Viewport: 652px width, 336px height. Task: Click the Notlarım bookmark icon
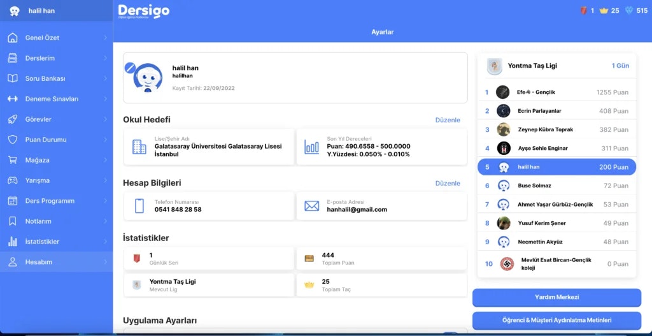point(13,221)
